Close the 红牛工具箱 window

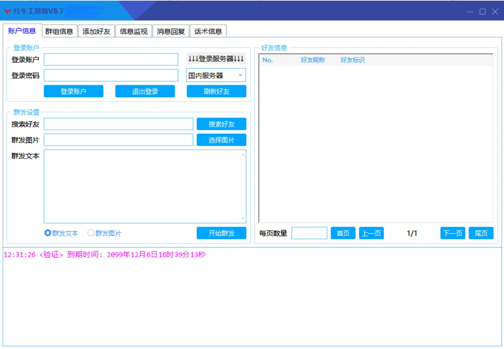pos(495,12)
